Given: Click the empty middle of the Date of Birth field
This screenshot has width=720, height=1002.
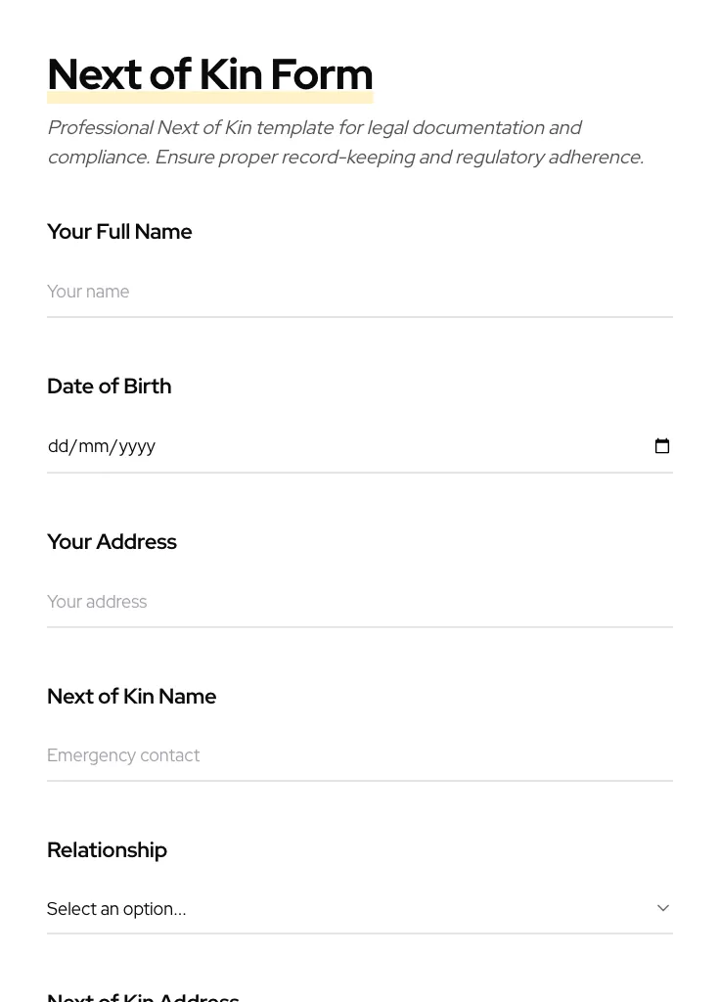Looking at the screenshot, I should (x=391, y=446).
